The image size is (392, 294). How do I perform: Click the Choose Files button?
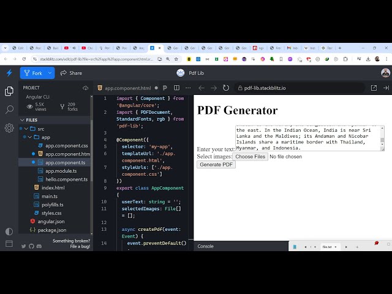[250, 157]
